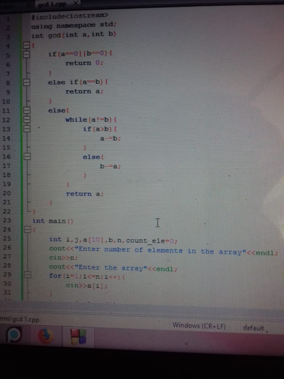Collapse the gcd function fold on line 4
This screenshot has width=284, height=379.
pos(26,45)
